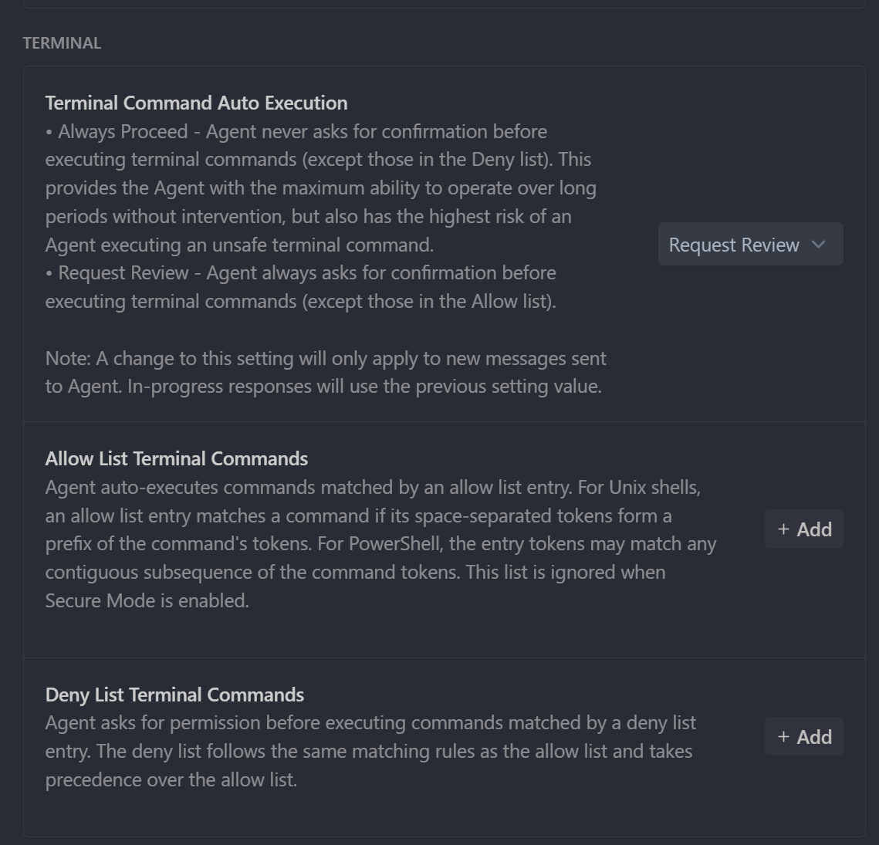The image size is (879, 845).
Task: Click the note about in-progress responses
Action: click(x=326, y=372)
